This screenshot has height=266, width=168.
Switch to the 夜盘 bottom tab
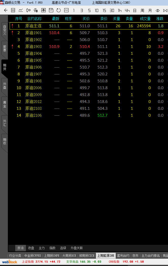(x=31, y=248)
